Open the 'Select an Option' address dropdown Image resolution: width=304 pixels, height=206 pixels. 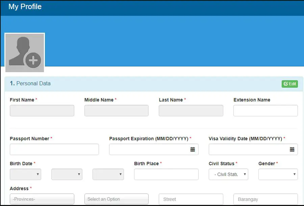click(117, 199)
